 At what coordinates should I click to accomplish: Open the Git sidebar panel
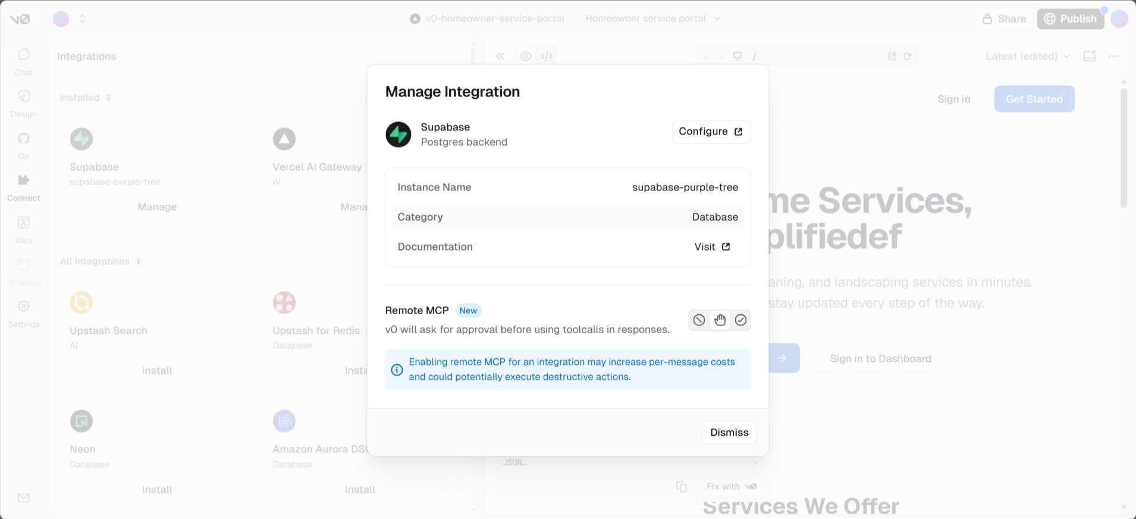24,146
